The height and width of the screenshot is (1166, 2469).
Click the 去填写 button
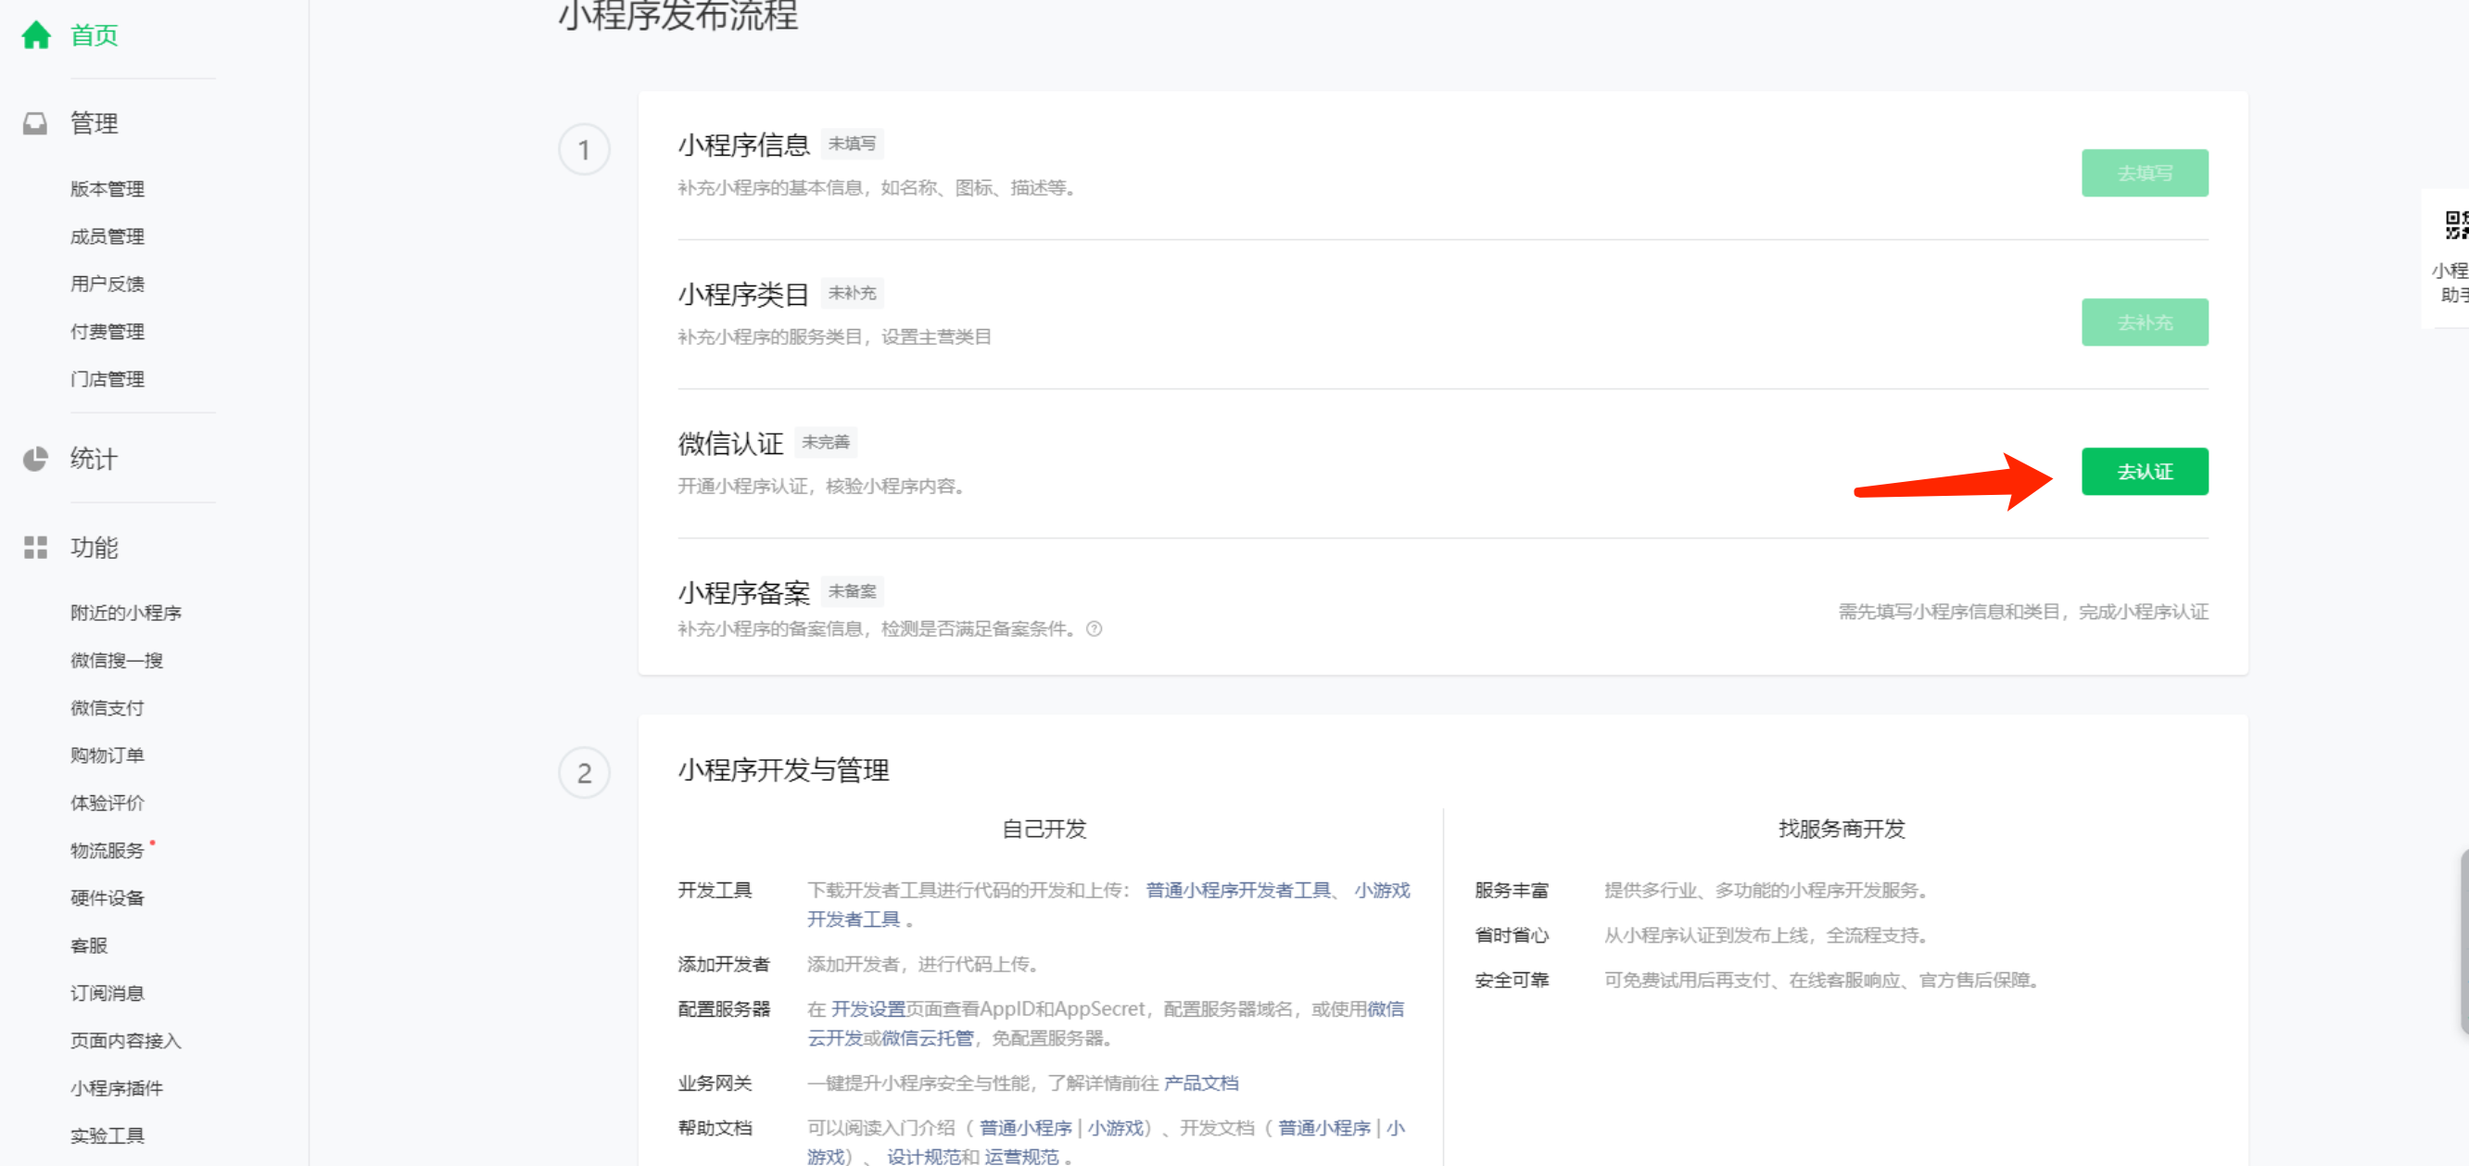pos(2144,173)
